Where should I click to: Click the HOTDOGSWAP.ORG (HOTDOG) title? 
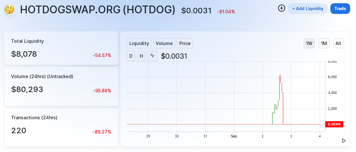click(97, 10)
